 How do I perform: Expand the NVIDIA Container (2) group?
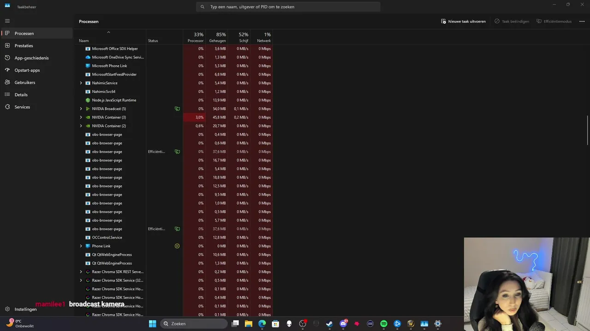(x=81, y=126)
